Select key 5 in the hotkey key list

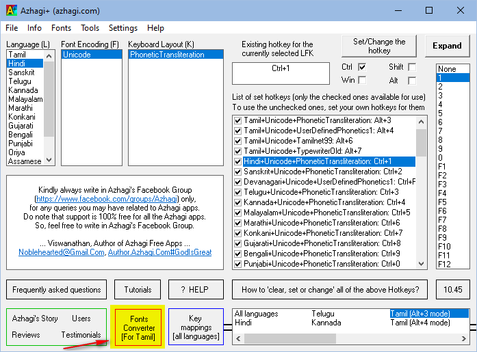453,113
